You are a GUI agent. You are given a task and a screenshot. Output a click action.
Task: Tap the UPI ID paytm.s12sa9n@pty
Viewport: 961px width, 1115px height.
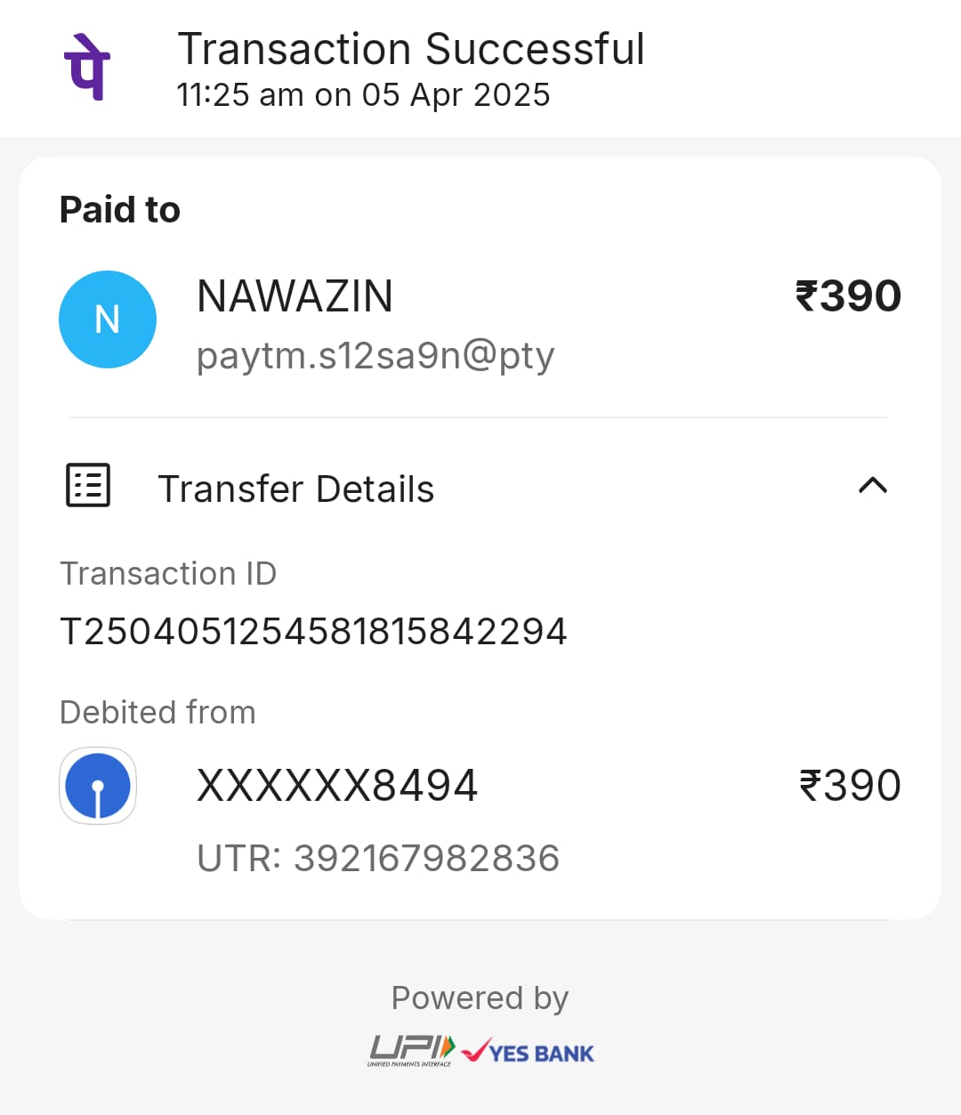[376, 356]
